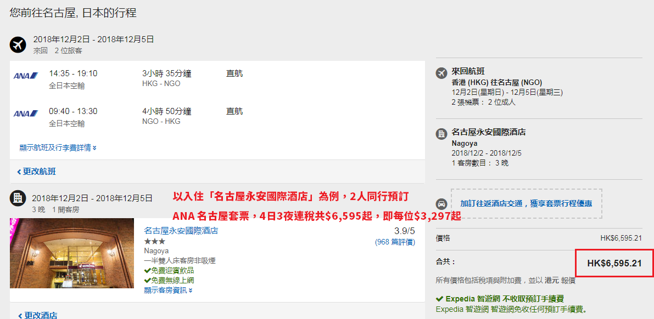
Task: Click the bold HK$6,595.21 total on the 合共 row
Action: (x=614, y=263)
